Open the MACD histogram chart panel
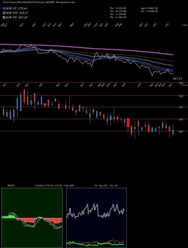188x248 pixels. pos(32,218)
